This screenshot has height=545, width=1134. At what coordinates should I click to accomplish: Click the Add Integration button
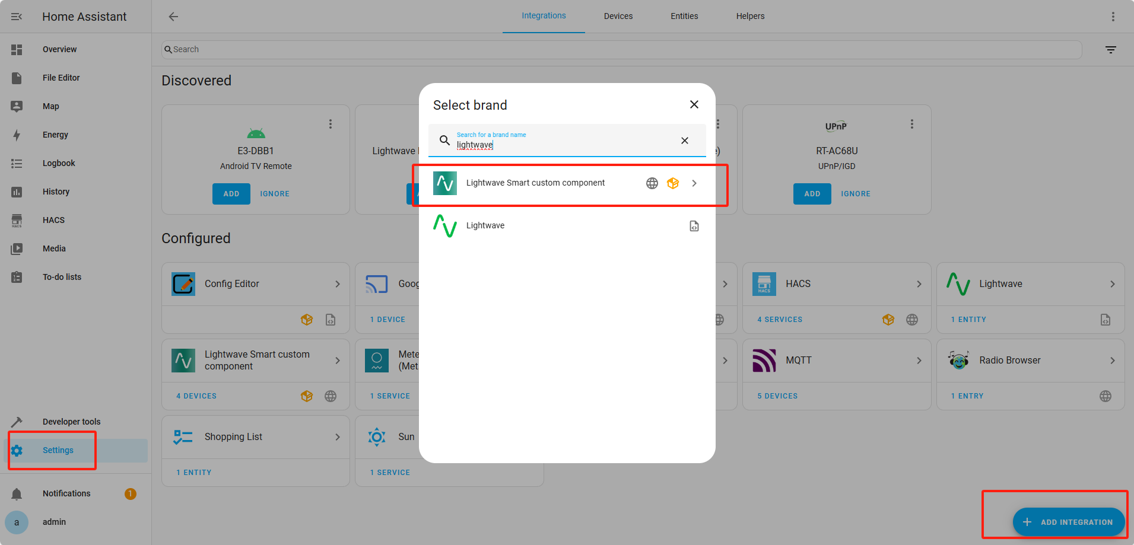click(1068, 522)
